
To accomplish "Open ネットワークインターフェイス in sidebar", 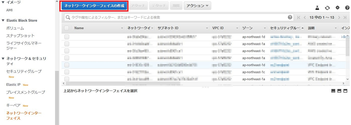I will [x=24, y=115].
